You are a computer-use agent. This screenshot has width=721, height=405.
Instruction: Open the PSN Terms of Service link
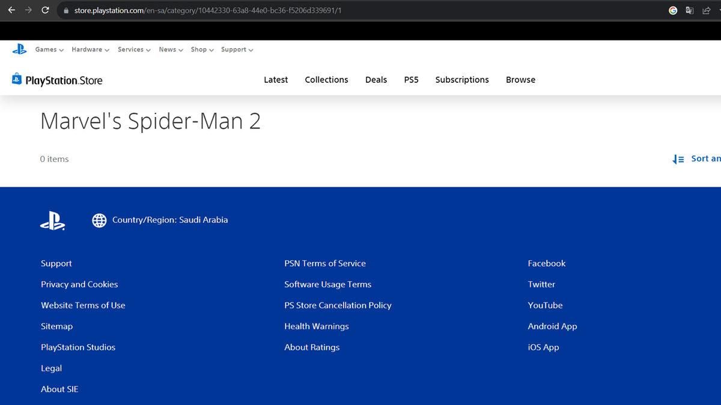[x=325, y=263]
